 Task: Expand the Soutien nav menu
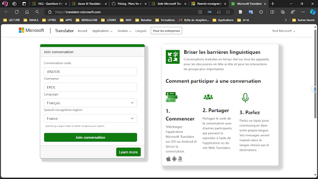coord(124,31)
